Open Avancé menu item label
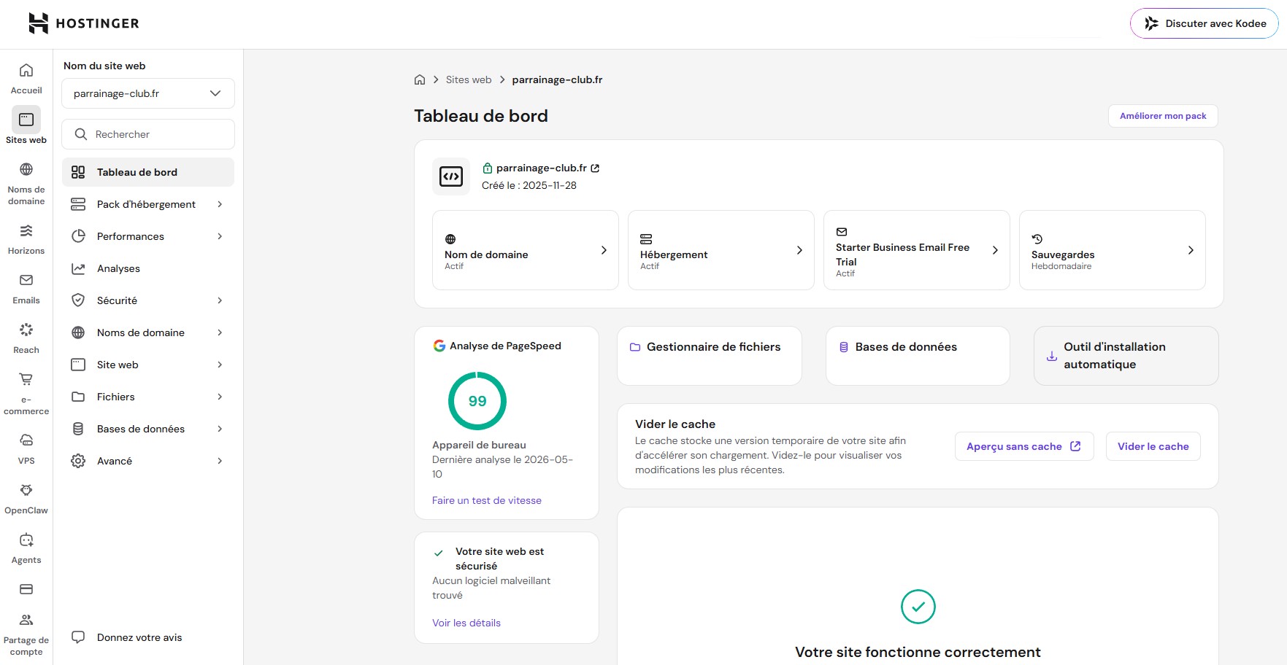Image resolution: width=1287 pixels, height=665 pixels. point(115,461)
